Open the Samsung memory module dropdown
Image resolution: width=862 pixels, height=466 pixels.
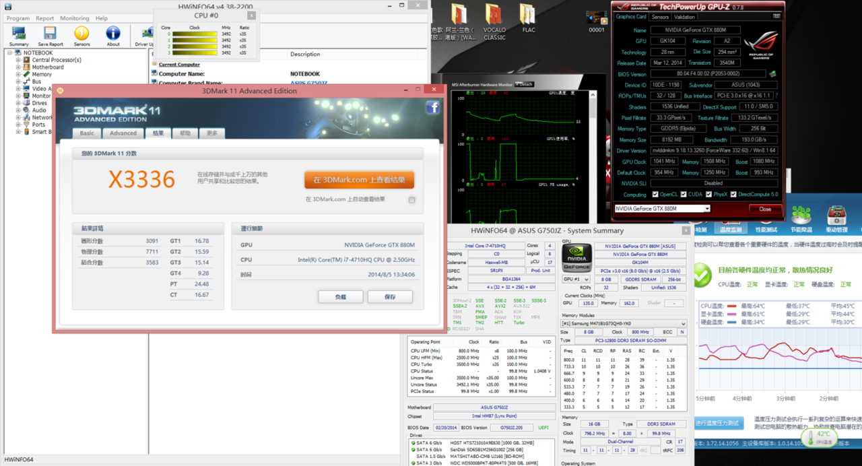(x=624, y=324)
